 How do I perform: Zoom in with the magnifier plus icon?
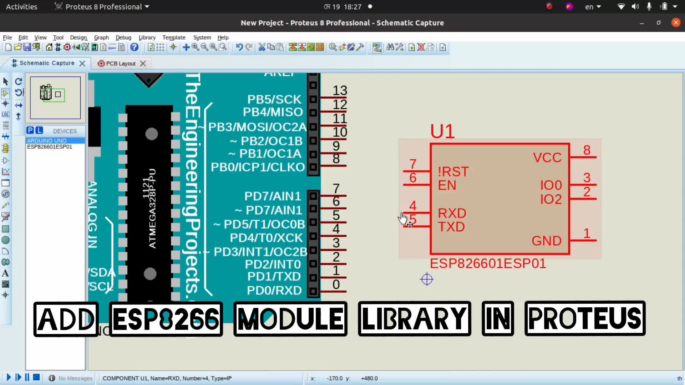195,47
